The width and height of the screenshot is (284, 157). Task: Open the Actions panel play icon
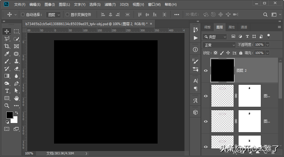coord(195,38)
